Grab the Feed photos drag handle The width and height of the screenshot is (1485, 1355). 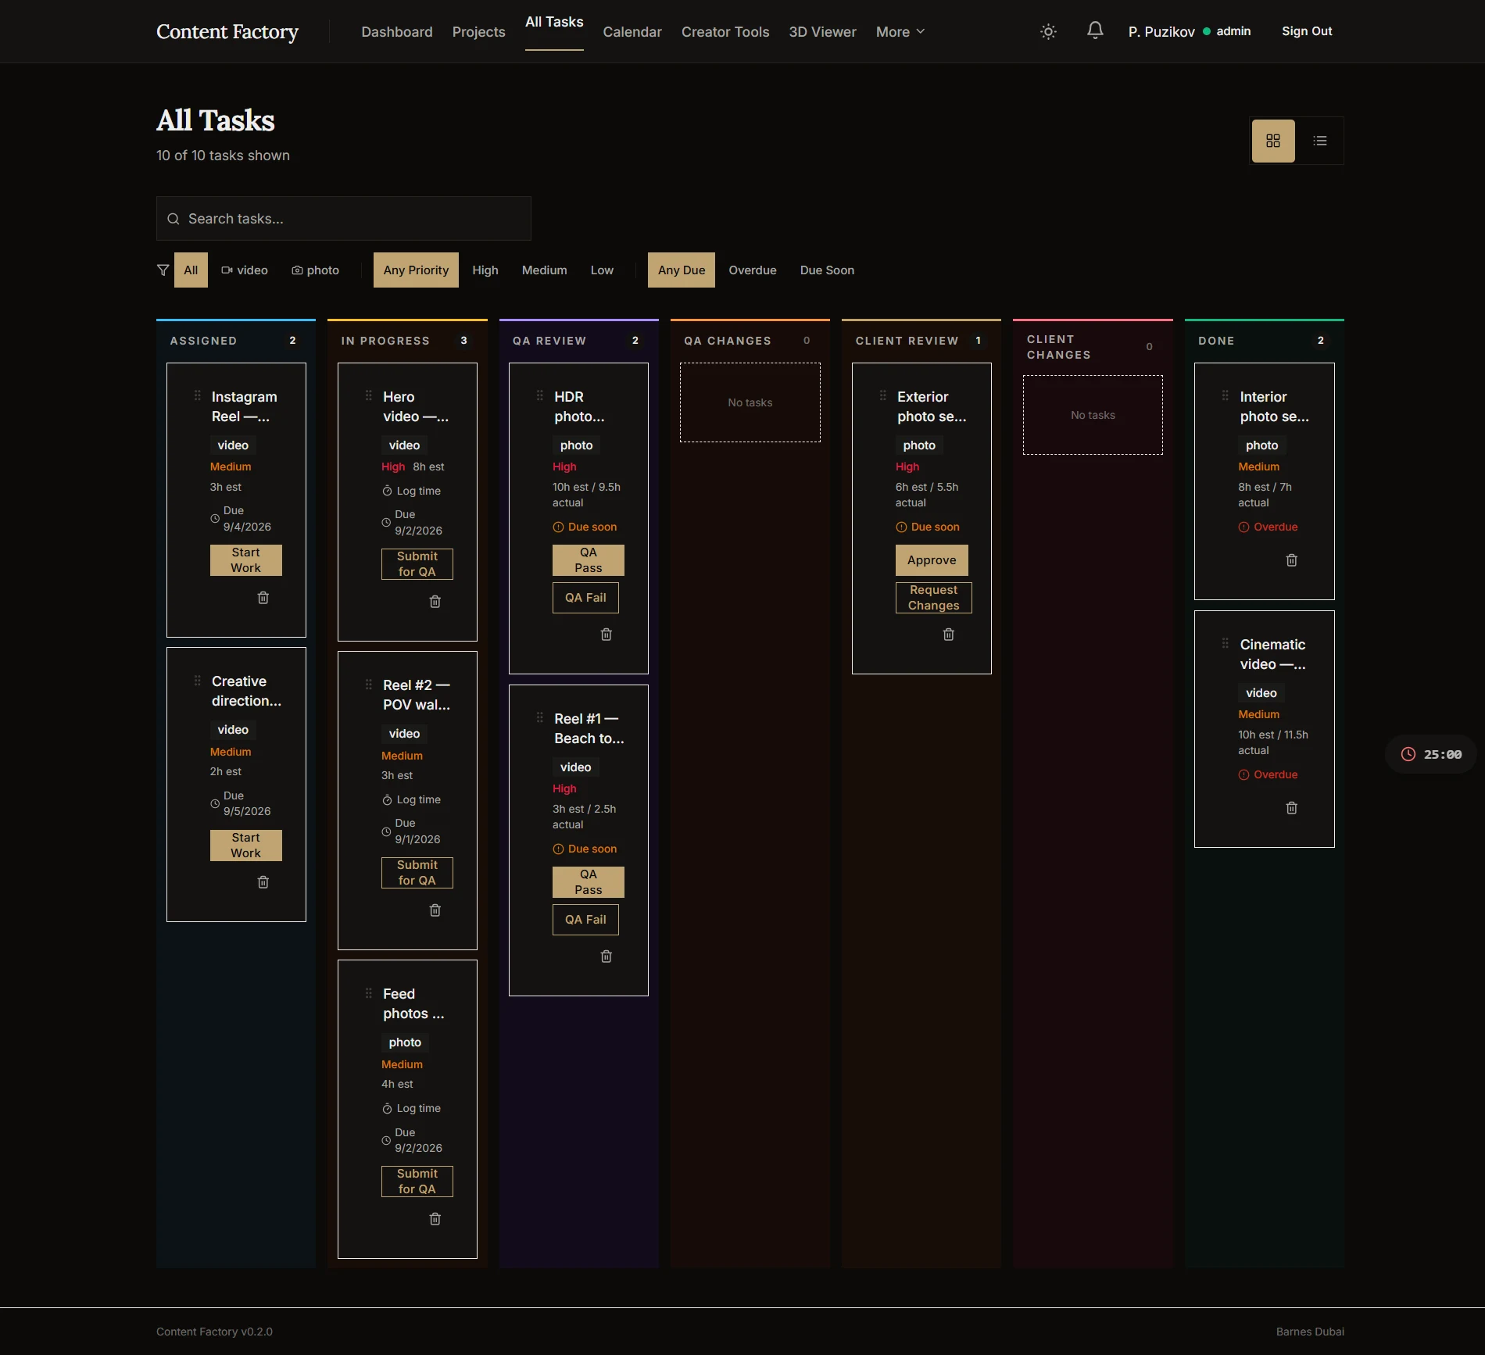pos(369,993)
